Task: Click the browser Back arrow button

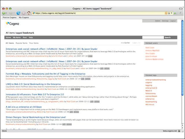Action: coord(4,13)
